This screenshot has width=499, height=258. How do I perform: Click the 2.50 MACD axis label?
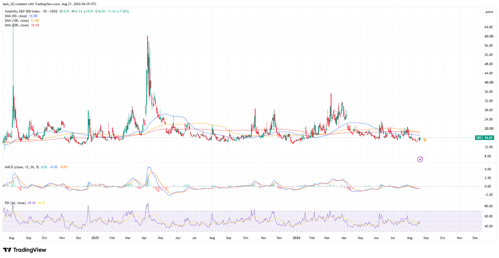click(488, 178)
